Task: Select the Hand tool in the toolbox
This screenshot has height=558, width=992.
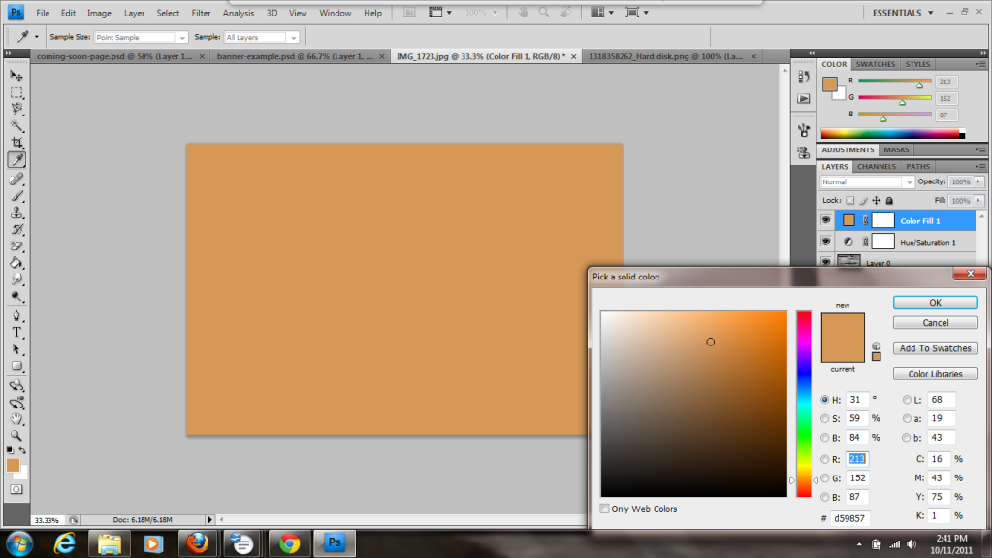Action: point(16,418)
